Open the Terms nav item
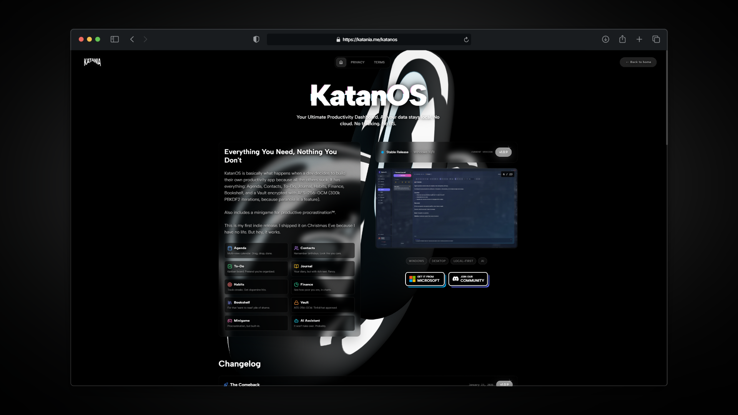The image size is (738, 415). [379, 62]
